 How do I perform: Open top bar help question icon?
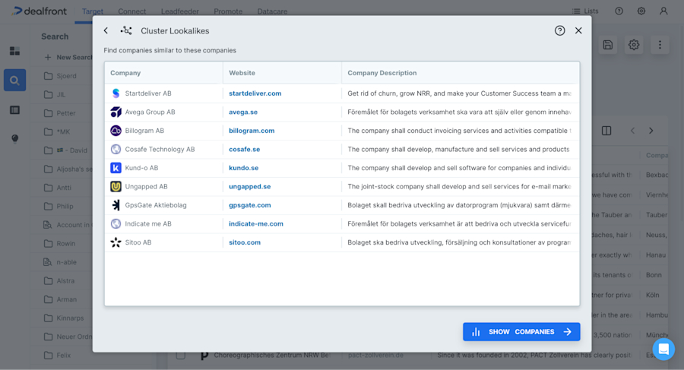tap(619, 11)
